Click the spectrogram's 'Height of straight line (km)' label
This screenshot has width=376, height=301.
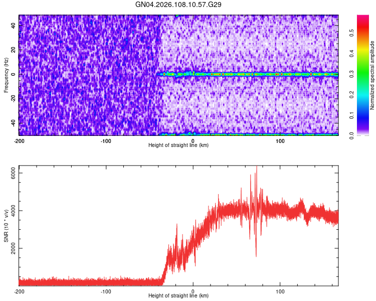coord(178,145)
